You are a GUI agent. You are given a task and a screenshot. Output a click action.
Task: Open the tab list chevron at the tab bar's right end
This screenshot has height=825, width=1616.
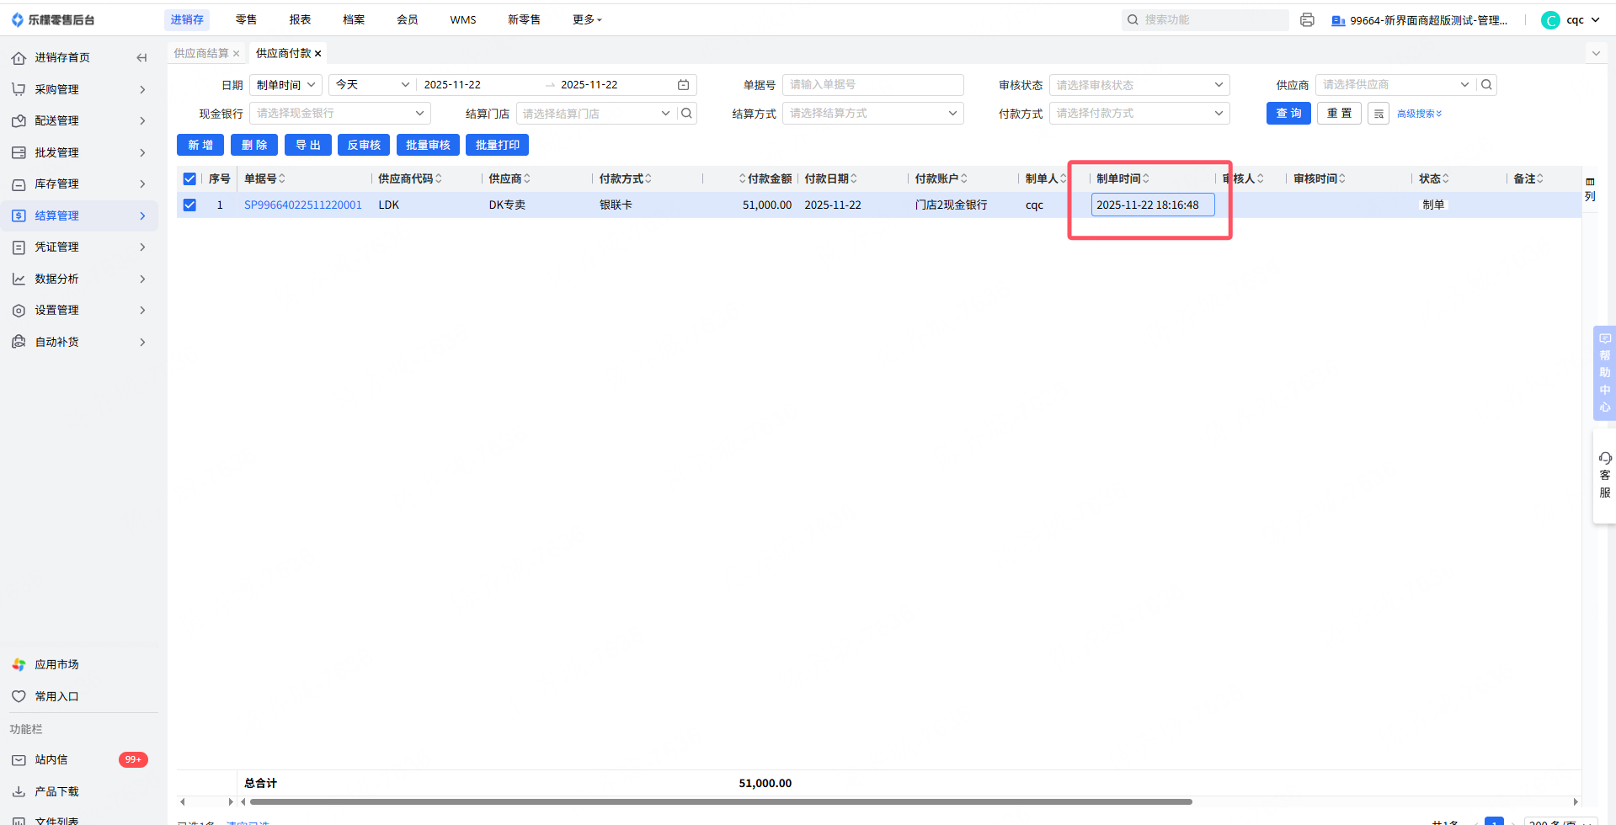click(x=1596, y=53)
